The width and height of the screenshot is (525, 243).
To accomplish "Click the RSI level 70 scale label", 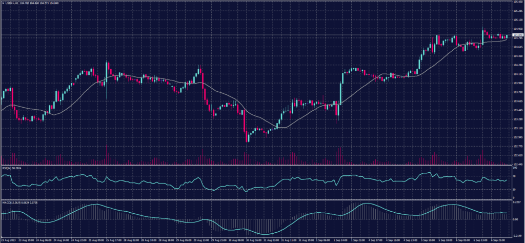I will click(x=514, y=176).
